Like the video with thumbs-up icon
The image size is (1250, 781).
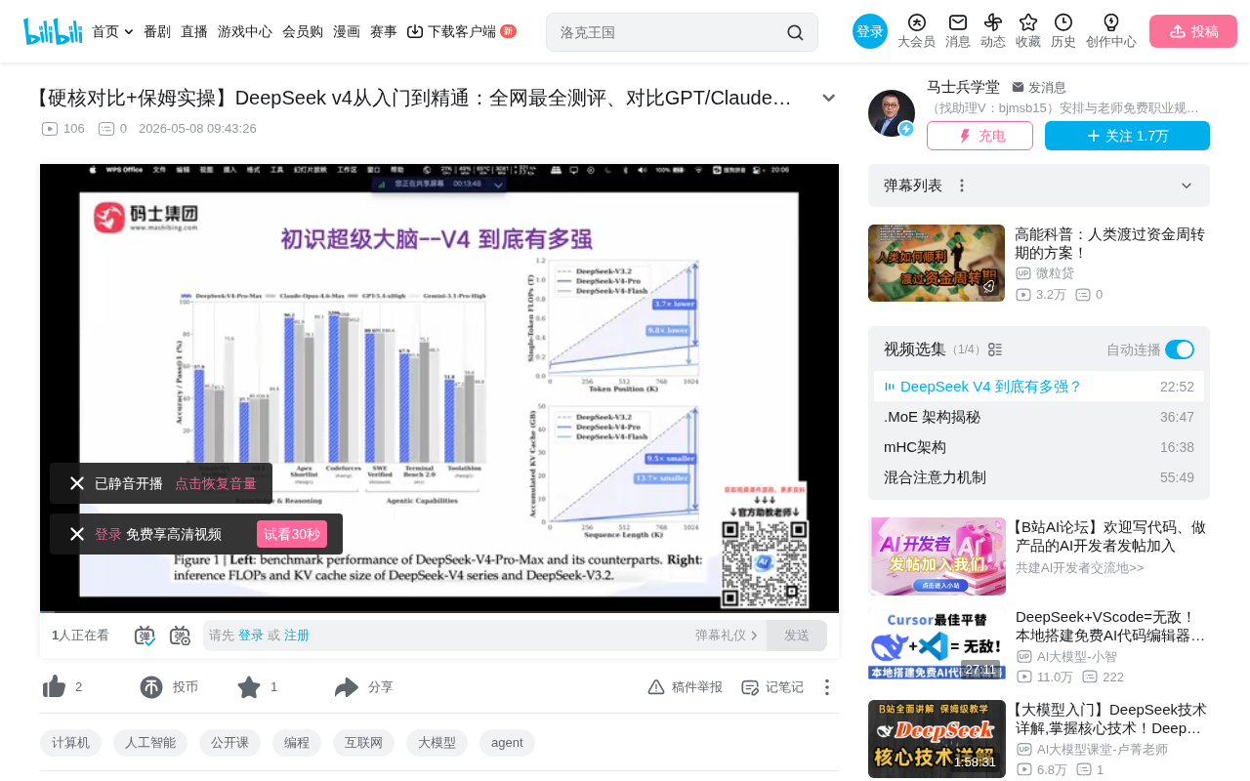[54, 687]
